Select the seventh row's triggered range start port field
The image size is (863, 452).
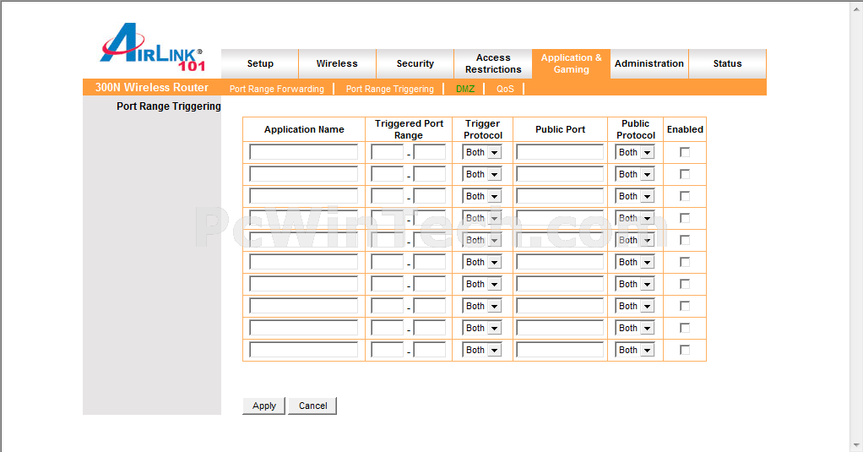coord(388,284)
